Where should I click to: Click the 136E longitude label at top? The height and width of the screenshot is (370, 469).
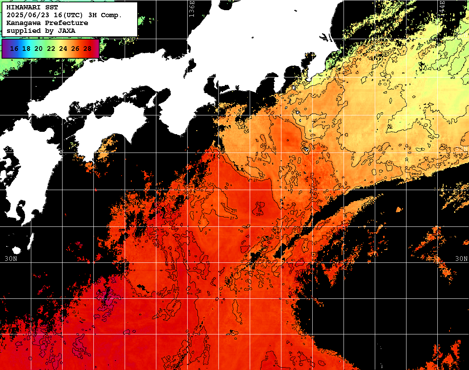(x=192, y=9)
